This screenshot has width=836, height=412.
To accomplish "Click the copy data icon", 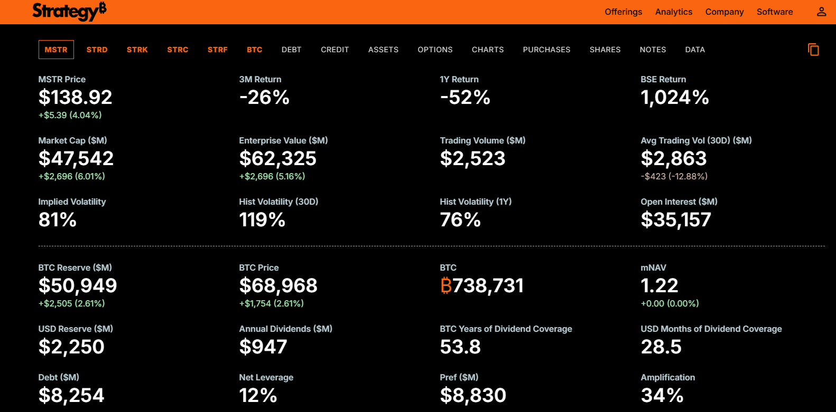I will click(813, 50).
